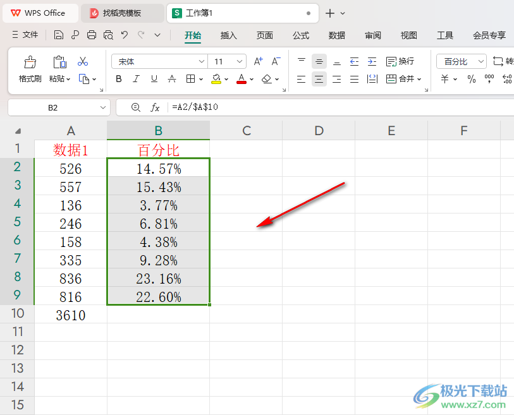514x415 pixels.
Task: Click the Save icon in quick toolbar
Action: (x=59, y=35)
